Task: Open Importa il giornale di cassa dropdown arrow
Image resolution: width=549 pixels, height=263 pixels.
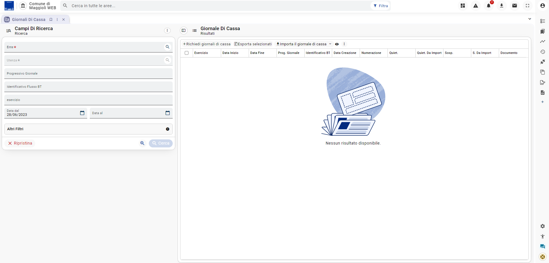Action: click(330, 44)
